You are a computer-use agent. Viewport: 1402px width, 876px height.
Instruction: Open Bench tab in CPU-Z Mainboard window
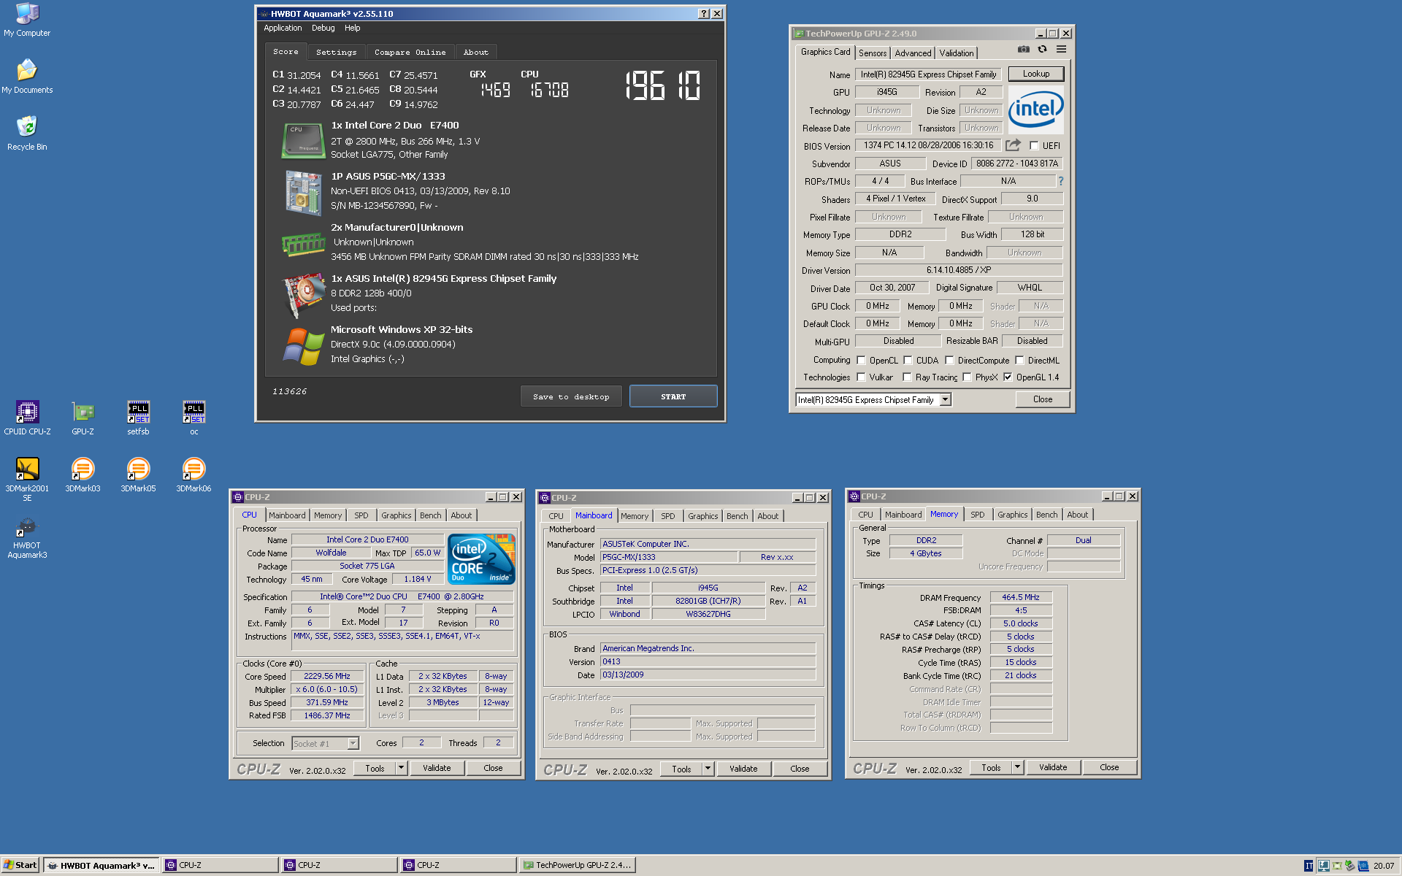738,516
